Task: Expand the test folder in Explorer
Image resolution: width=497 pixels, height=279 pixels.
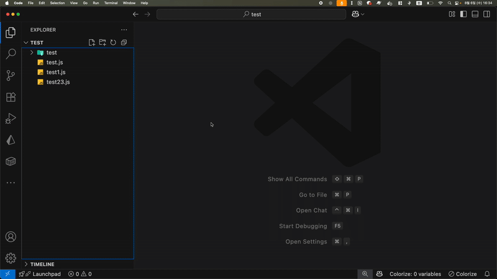Action: (x=32, y=53)
